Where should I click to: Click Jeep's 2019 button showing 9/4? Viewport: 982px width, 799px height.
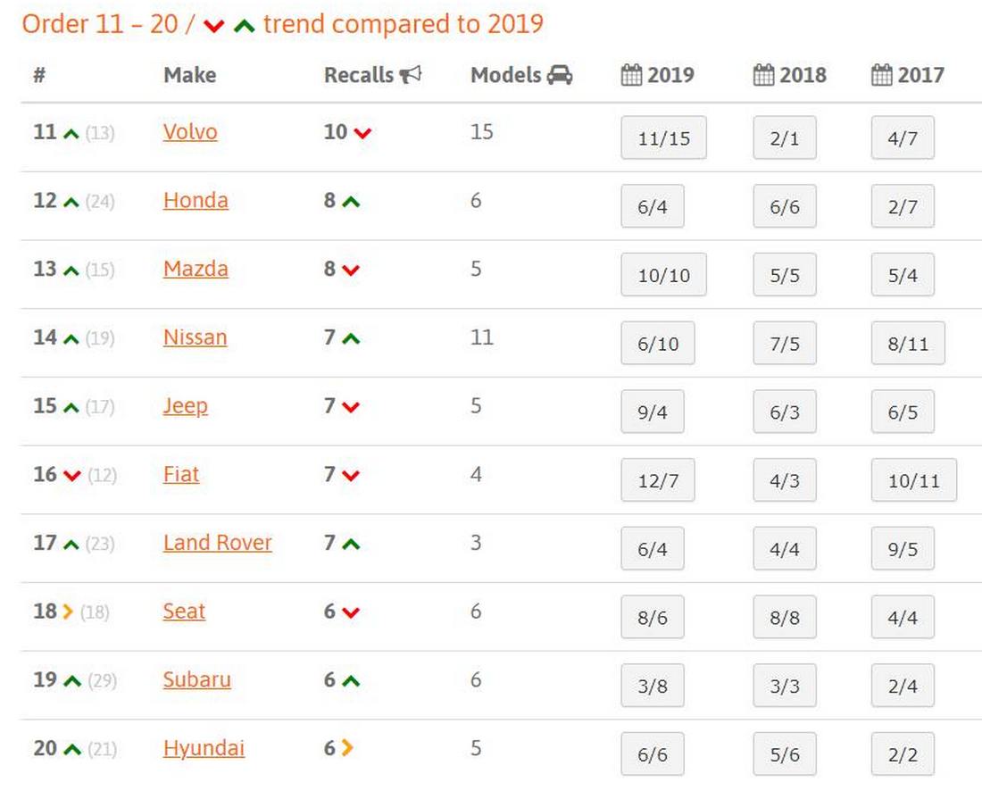point(652,412)
